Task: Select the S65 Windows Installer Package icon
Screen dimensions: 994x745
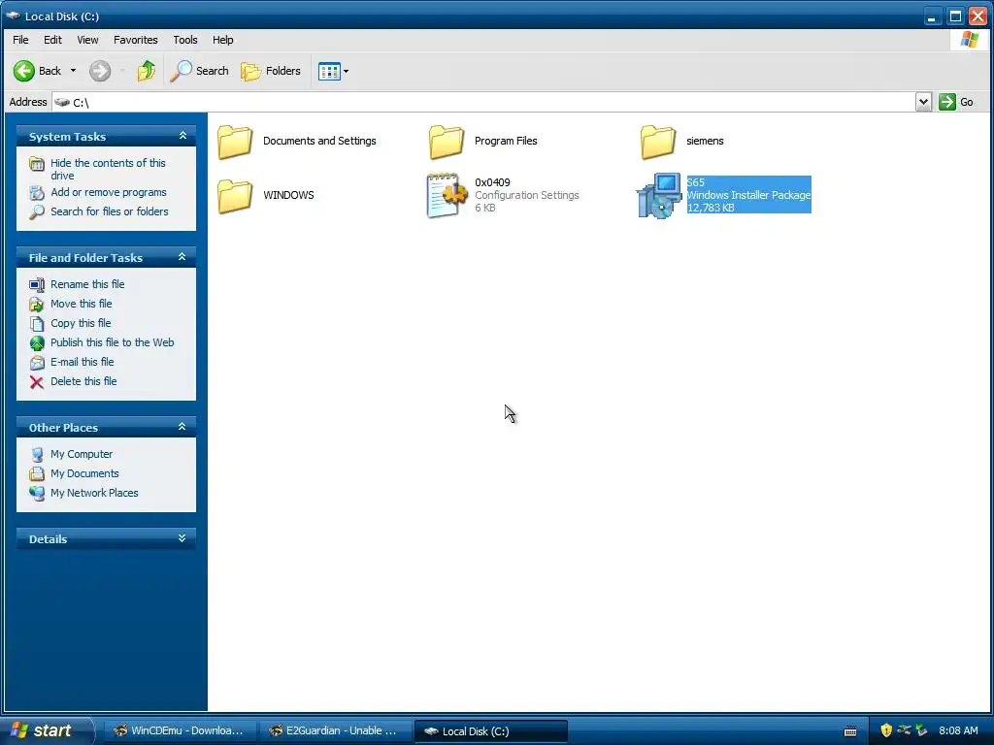Action: coord(659,195)
